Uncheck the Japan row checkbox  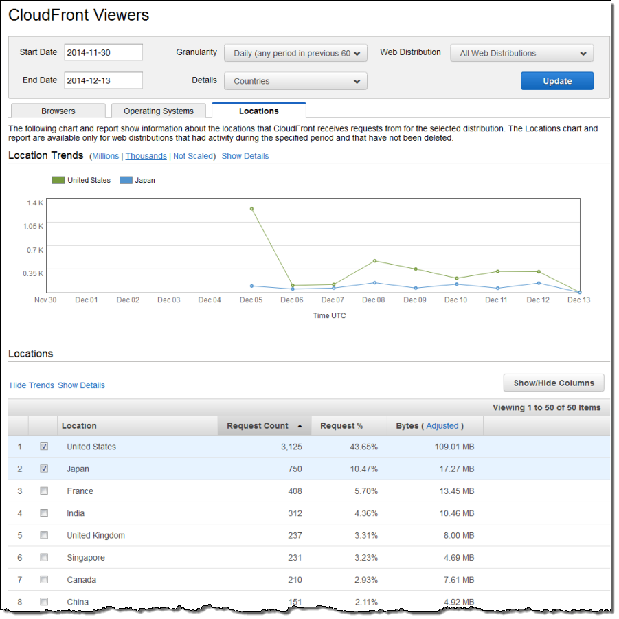[x=44, y=469]
